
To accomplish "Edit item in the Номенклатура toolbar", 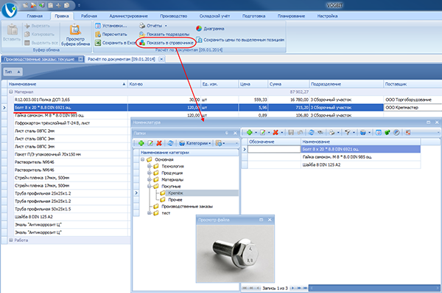I will coord(263,132).
